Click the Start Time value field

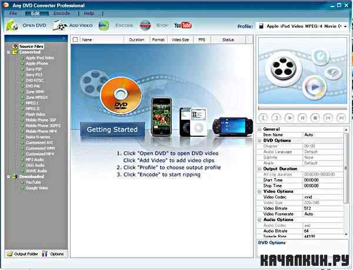[323, 180]
